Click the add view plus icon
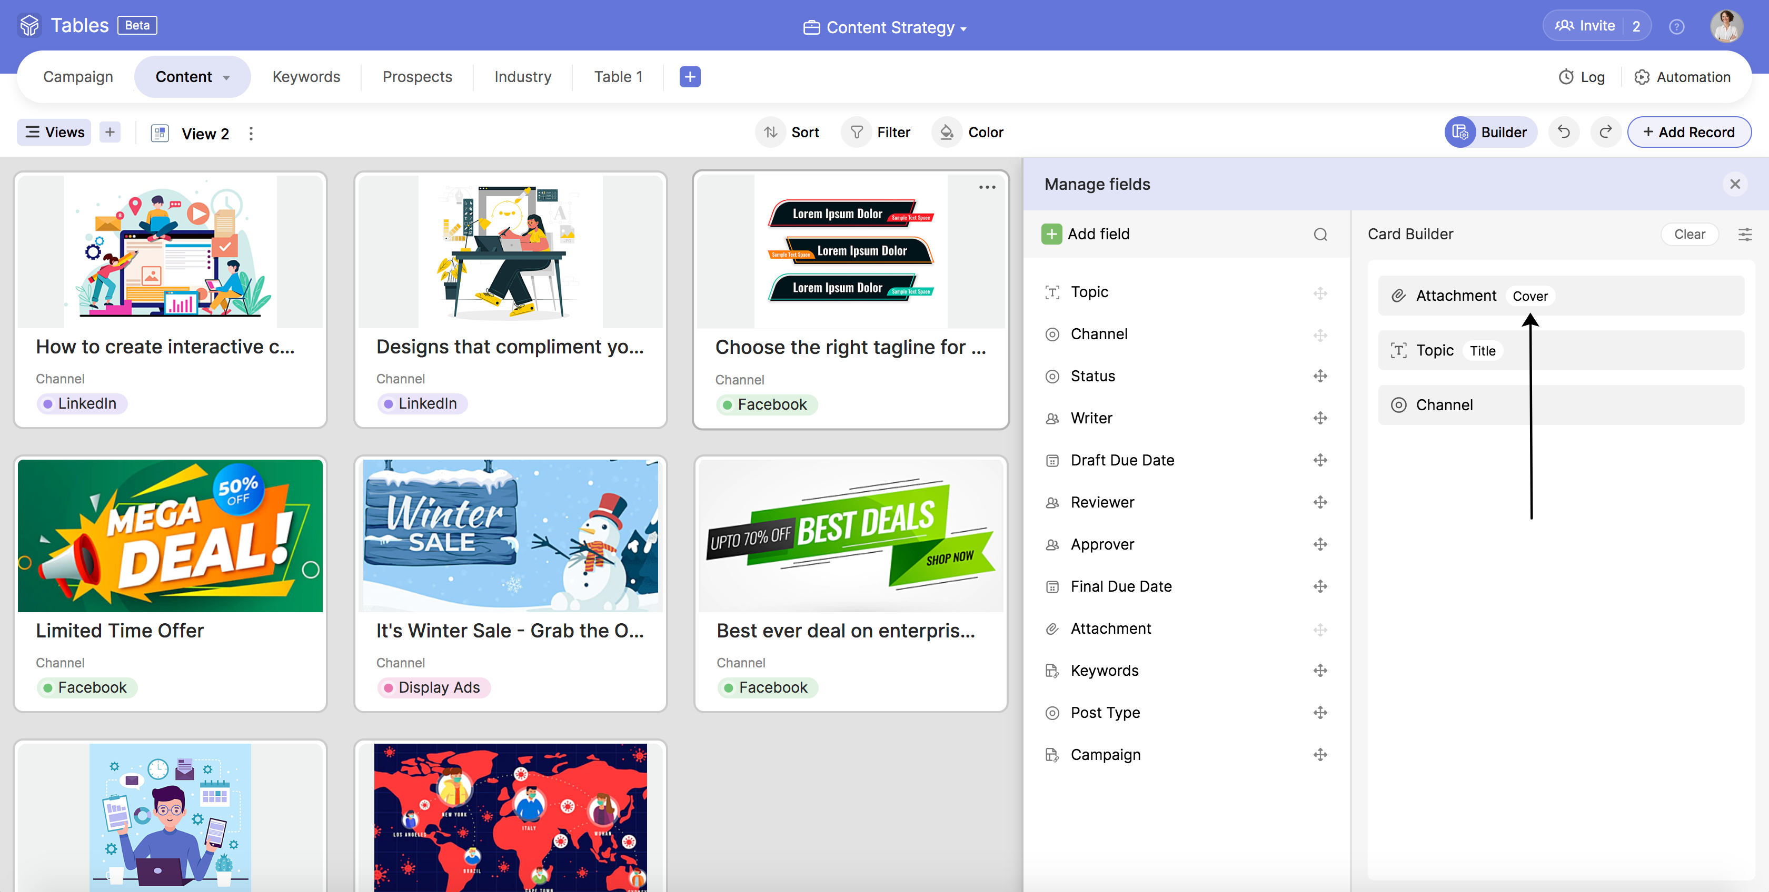 point(110,131)
